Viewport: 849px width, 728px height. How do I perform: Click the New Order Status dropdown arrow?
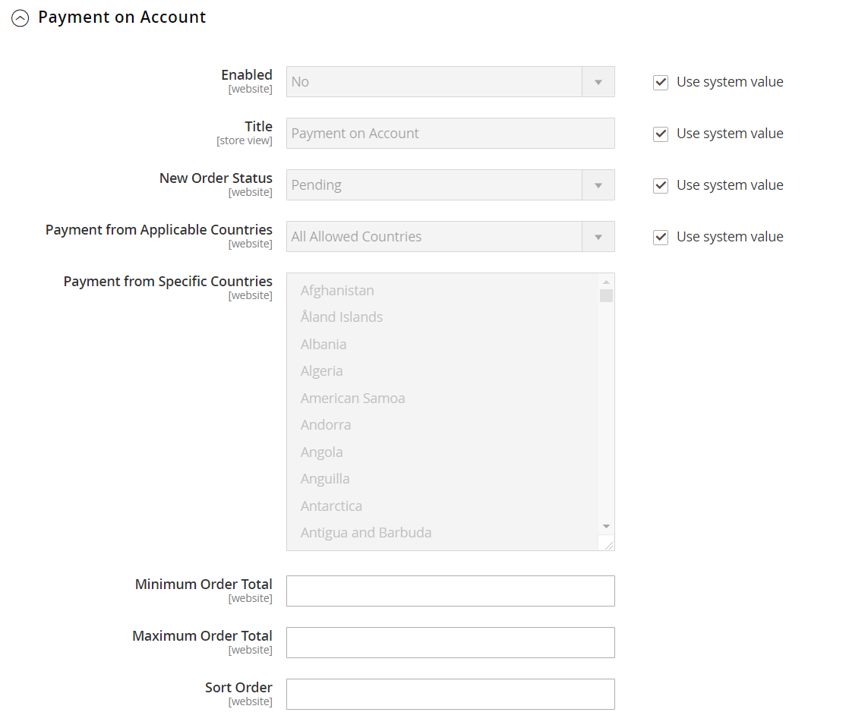tap(599, 184)
